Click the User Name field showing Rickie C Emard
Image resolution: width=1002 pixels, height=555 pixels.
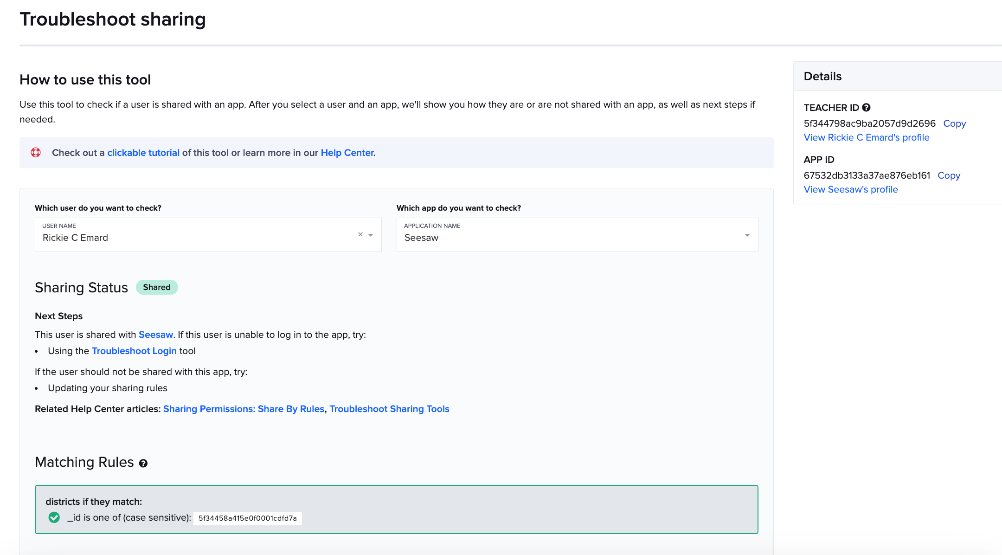pos(208,235)
